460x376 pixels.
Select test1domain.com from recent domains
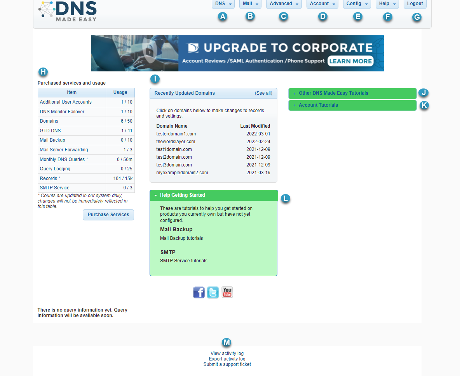(174, 149)
